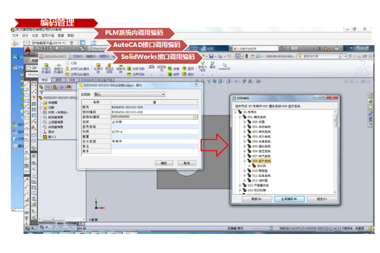Click the AutoCAD red A application logo

click(28, 51)
